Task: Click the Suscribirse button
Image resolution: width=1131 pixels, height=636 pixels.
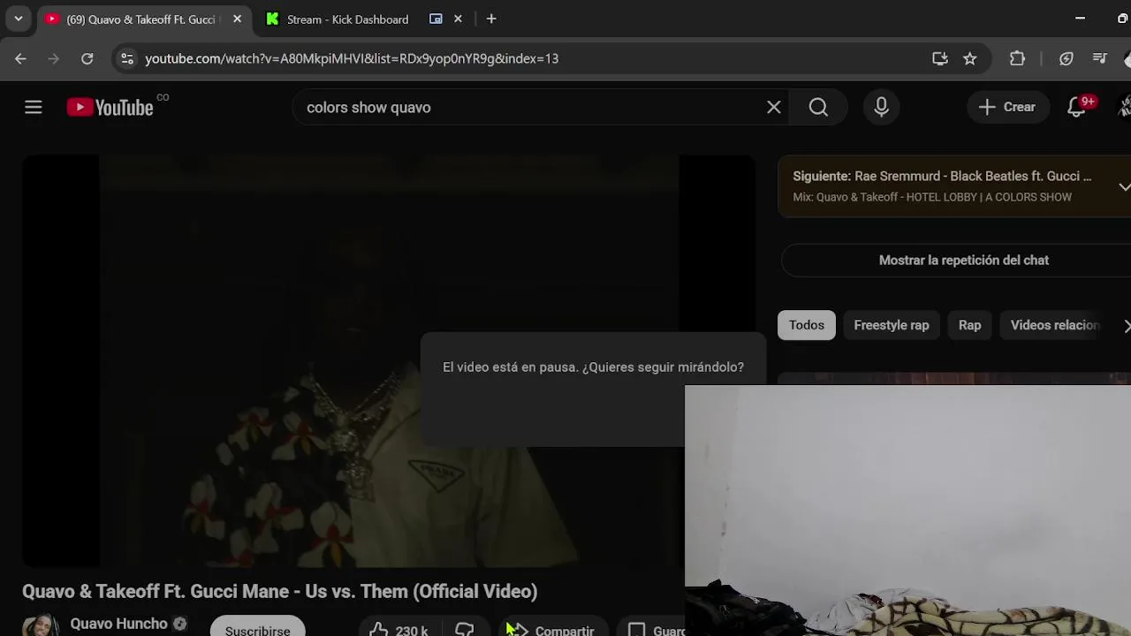Action: click(x=257, y=627)
